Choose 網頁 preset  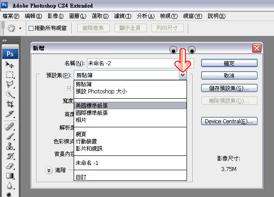(130, 134)
